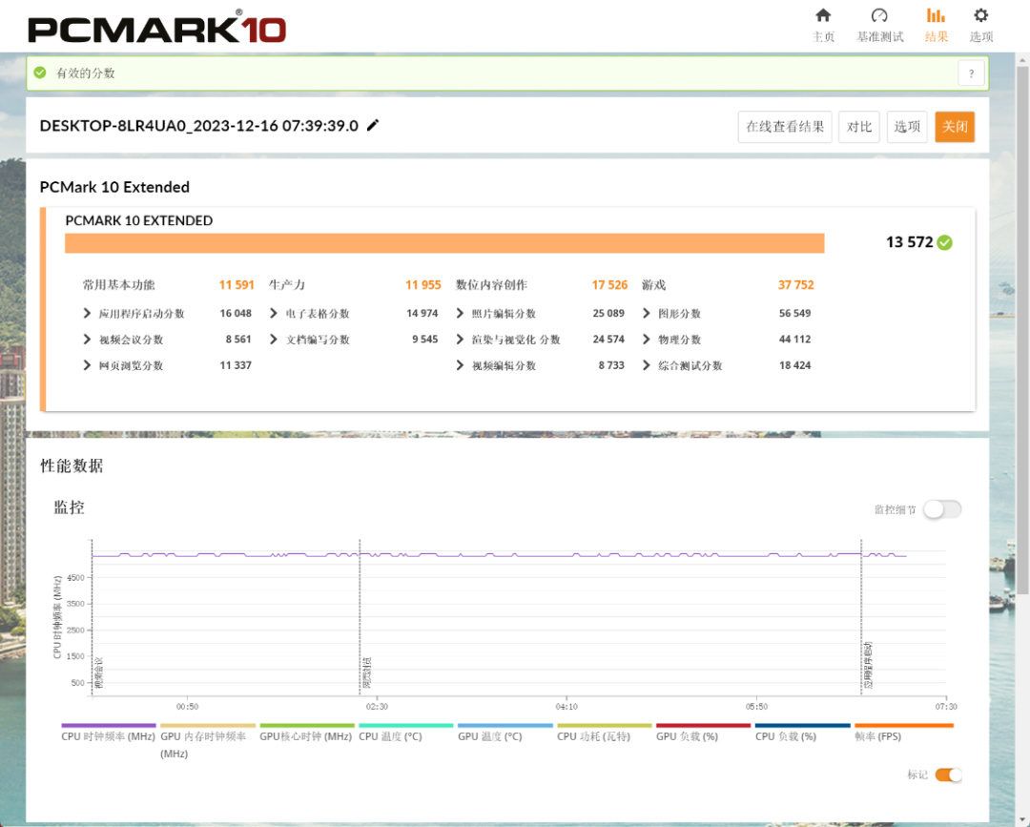This screenshot has width=1030, height=827.
Task: Expand 视频编辑分数 row
Action: coord(460,365)
